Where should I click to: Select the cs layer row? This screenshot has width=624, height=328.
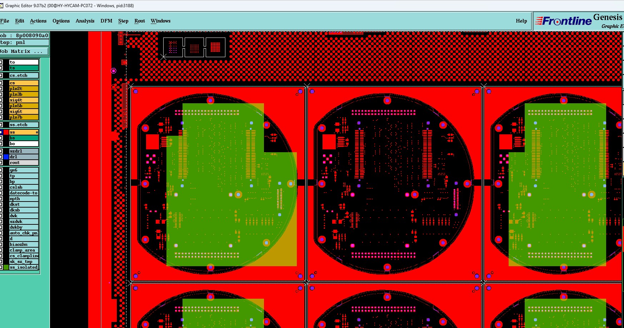point(24,83)
